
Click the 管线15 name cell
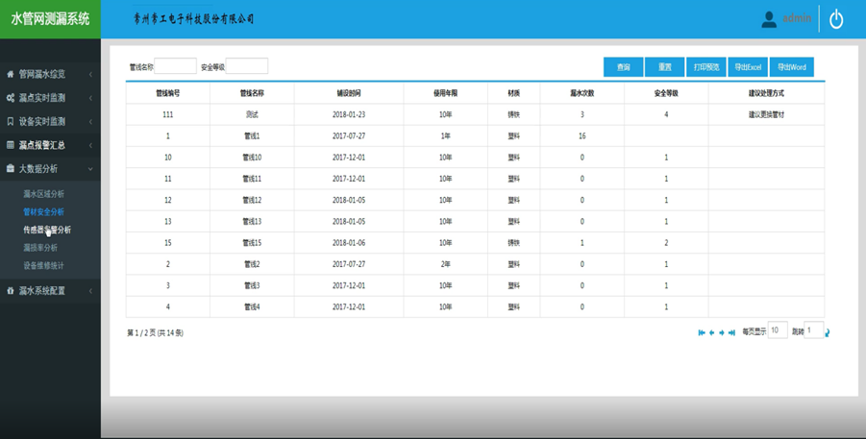point(252,243)
